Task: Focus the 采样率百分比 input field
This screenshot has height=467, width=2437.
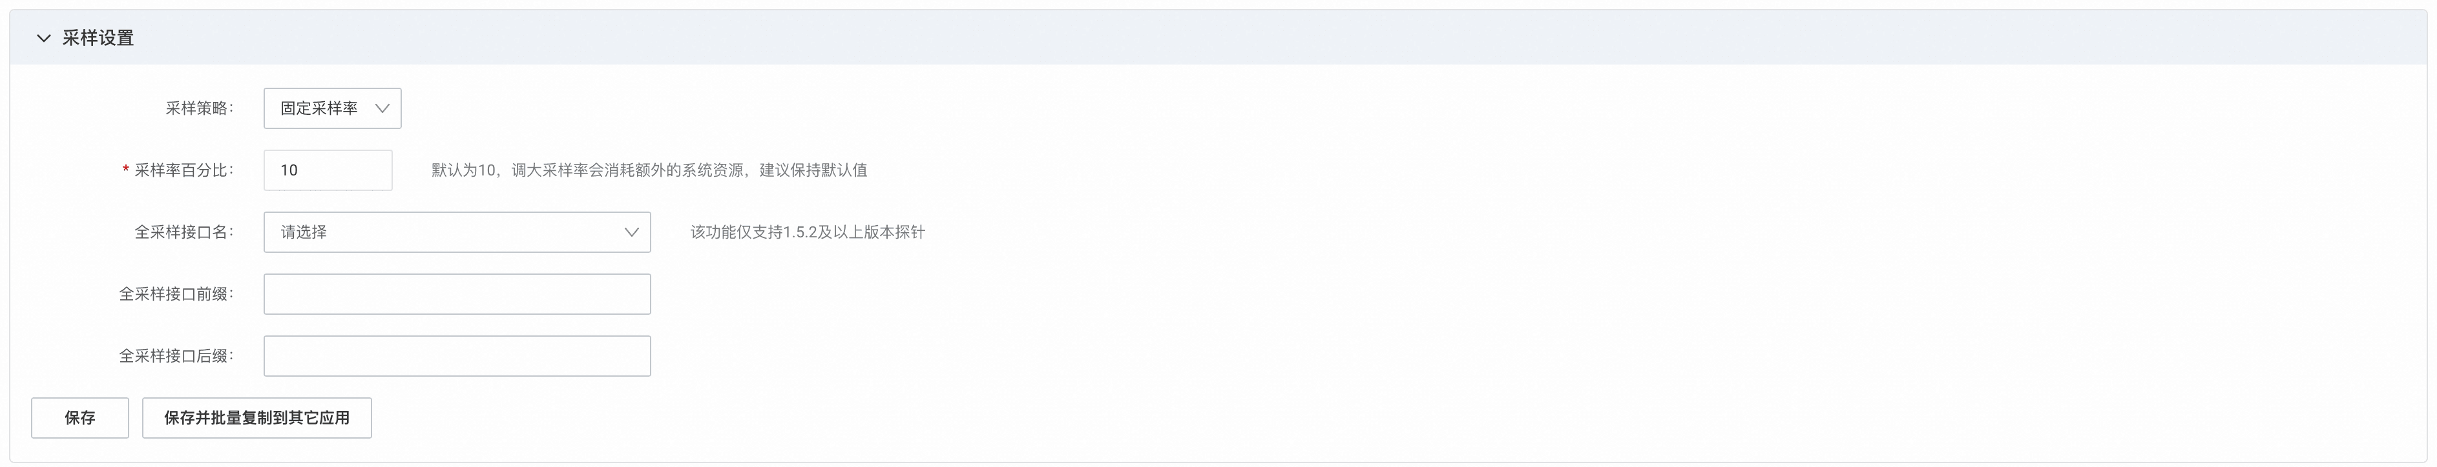Action: [x=328, y=170]
